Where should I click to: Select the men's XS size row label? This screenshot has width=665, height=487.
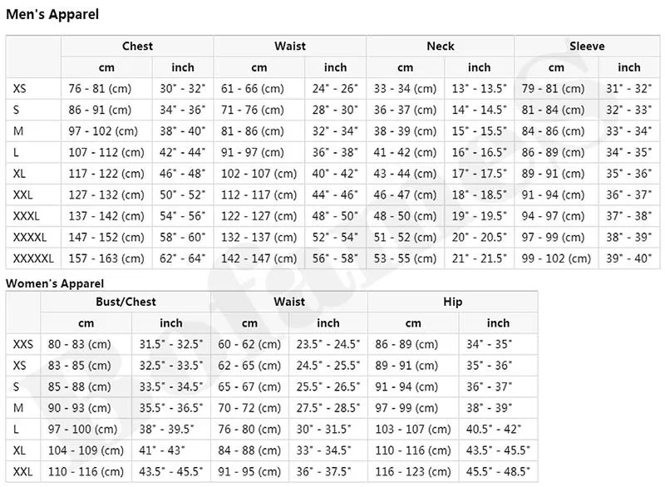[x=19, y=89]
